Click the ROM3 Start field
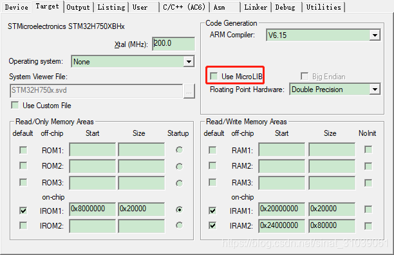Image resolution: width=394 pixels, height=255 pixels. coord(93,183)
